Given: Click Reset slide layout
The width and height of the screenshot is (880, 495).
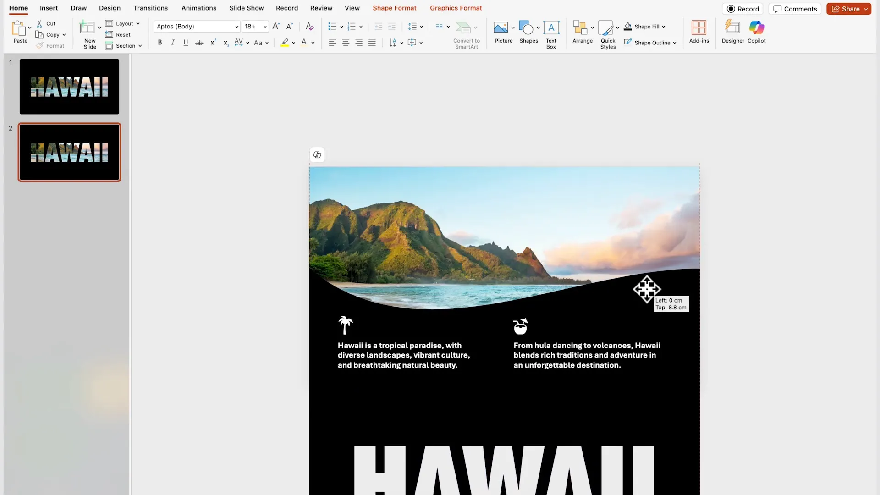Looking at the screenshot, I should point(118,35).
